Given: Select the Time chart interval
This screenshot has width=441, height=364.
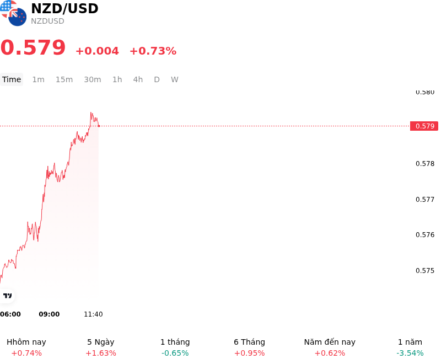Looking at the screenshot, I should point(12,79).
